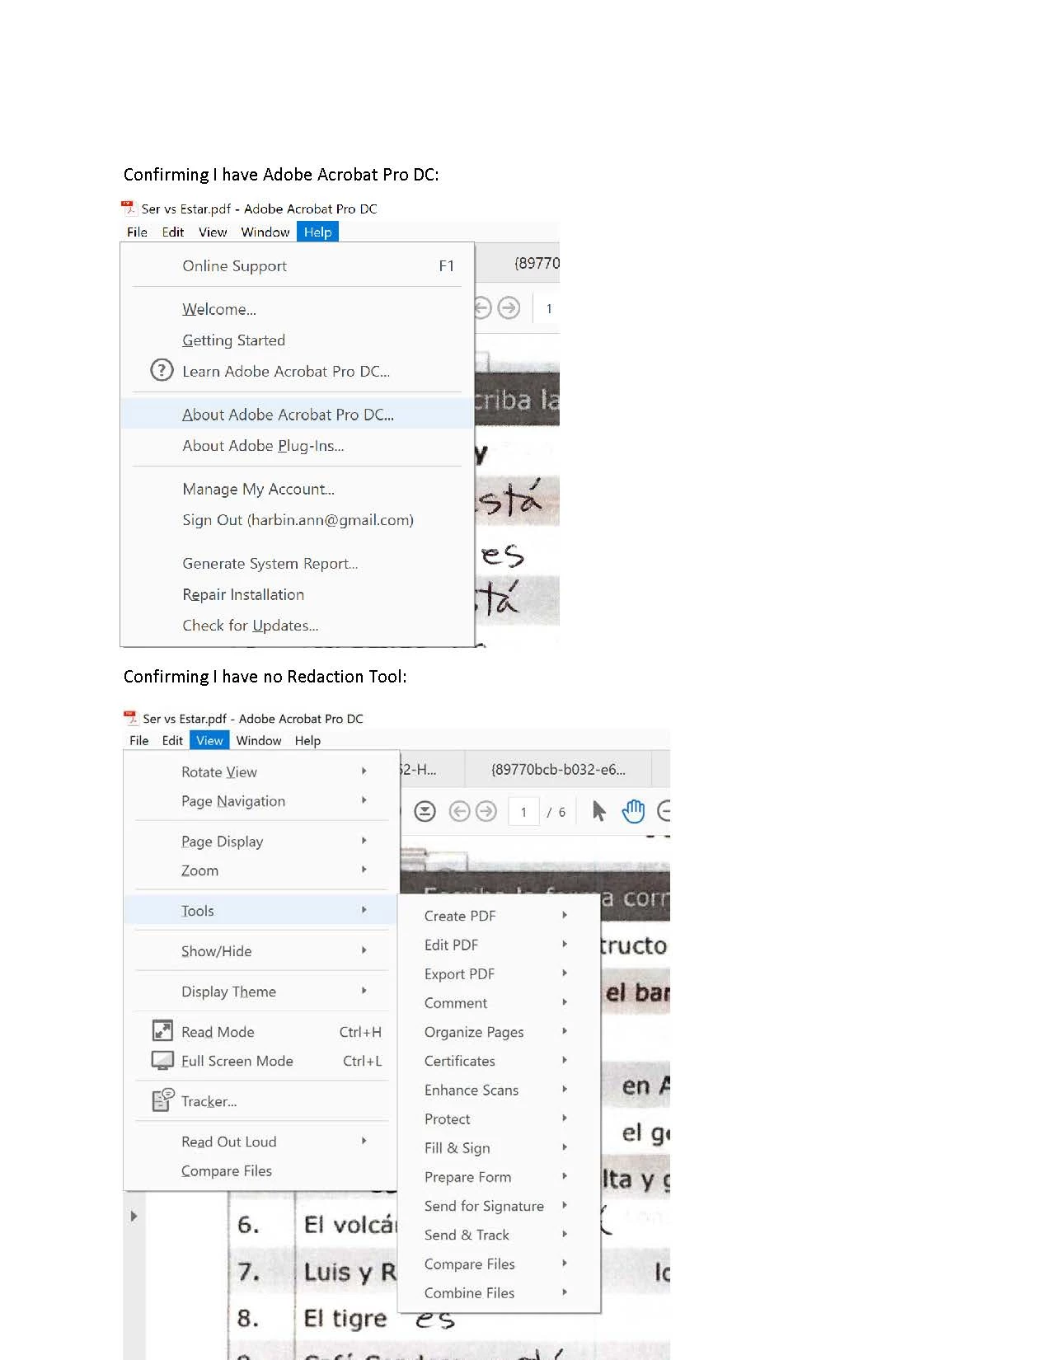Image resolution: width=1051 pixels, height=1360 pixels.
Task: Click Compare Files under Read Out Loud
Action: click(x=260, y=1170)
